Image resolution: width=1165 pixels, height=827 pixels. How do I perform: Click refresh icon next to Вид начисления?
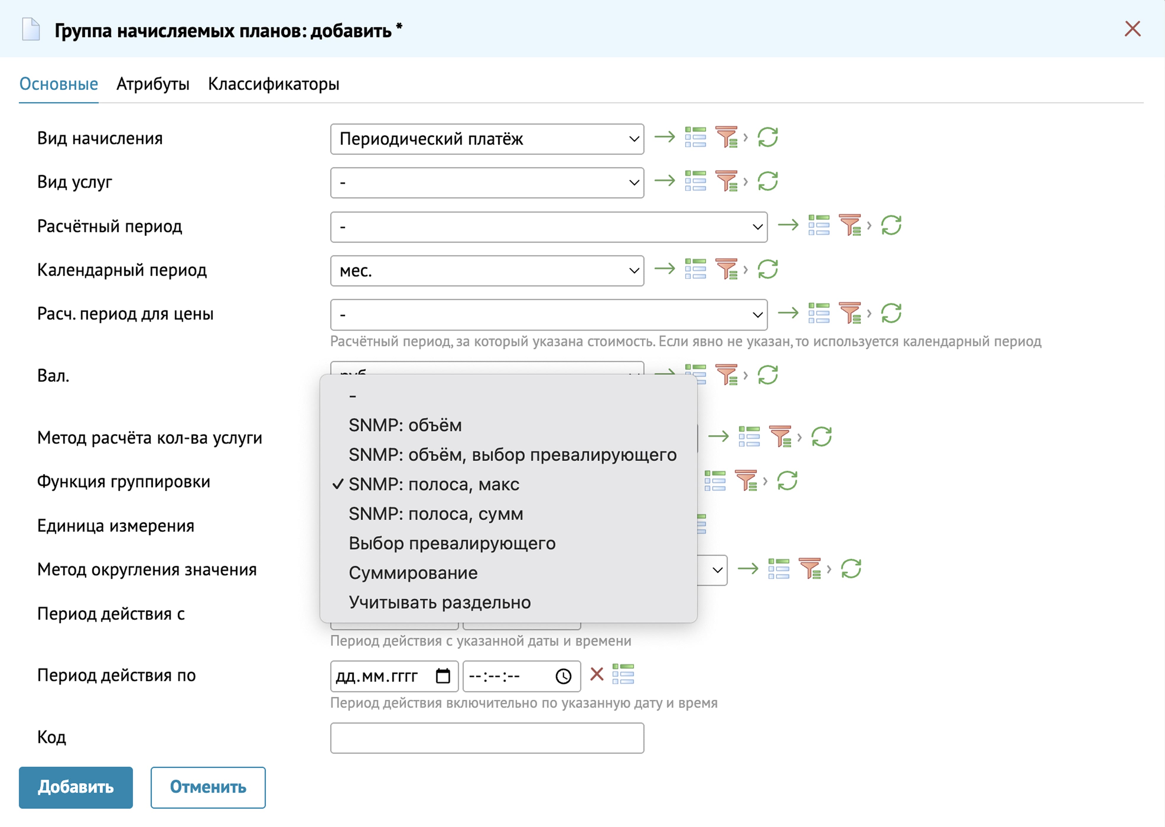coord(767,138)
